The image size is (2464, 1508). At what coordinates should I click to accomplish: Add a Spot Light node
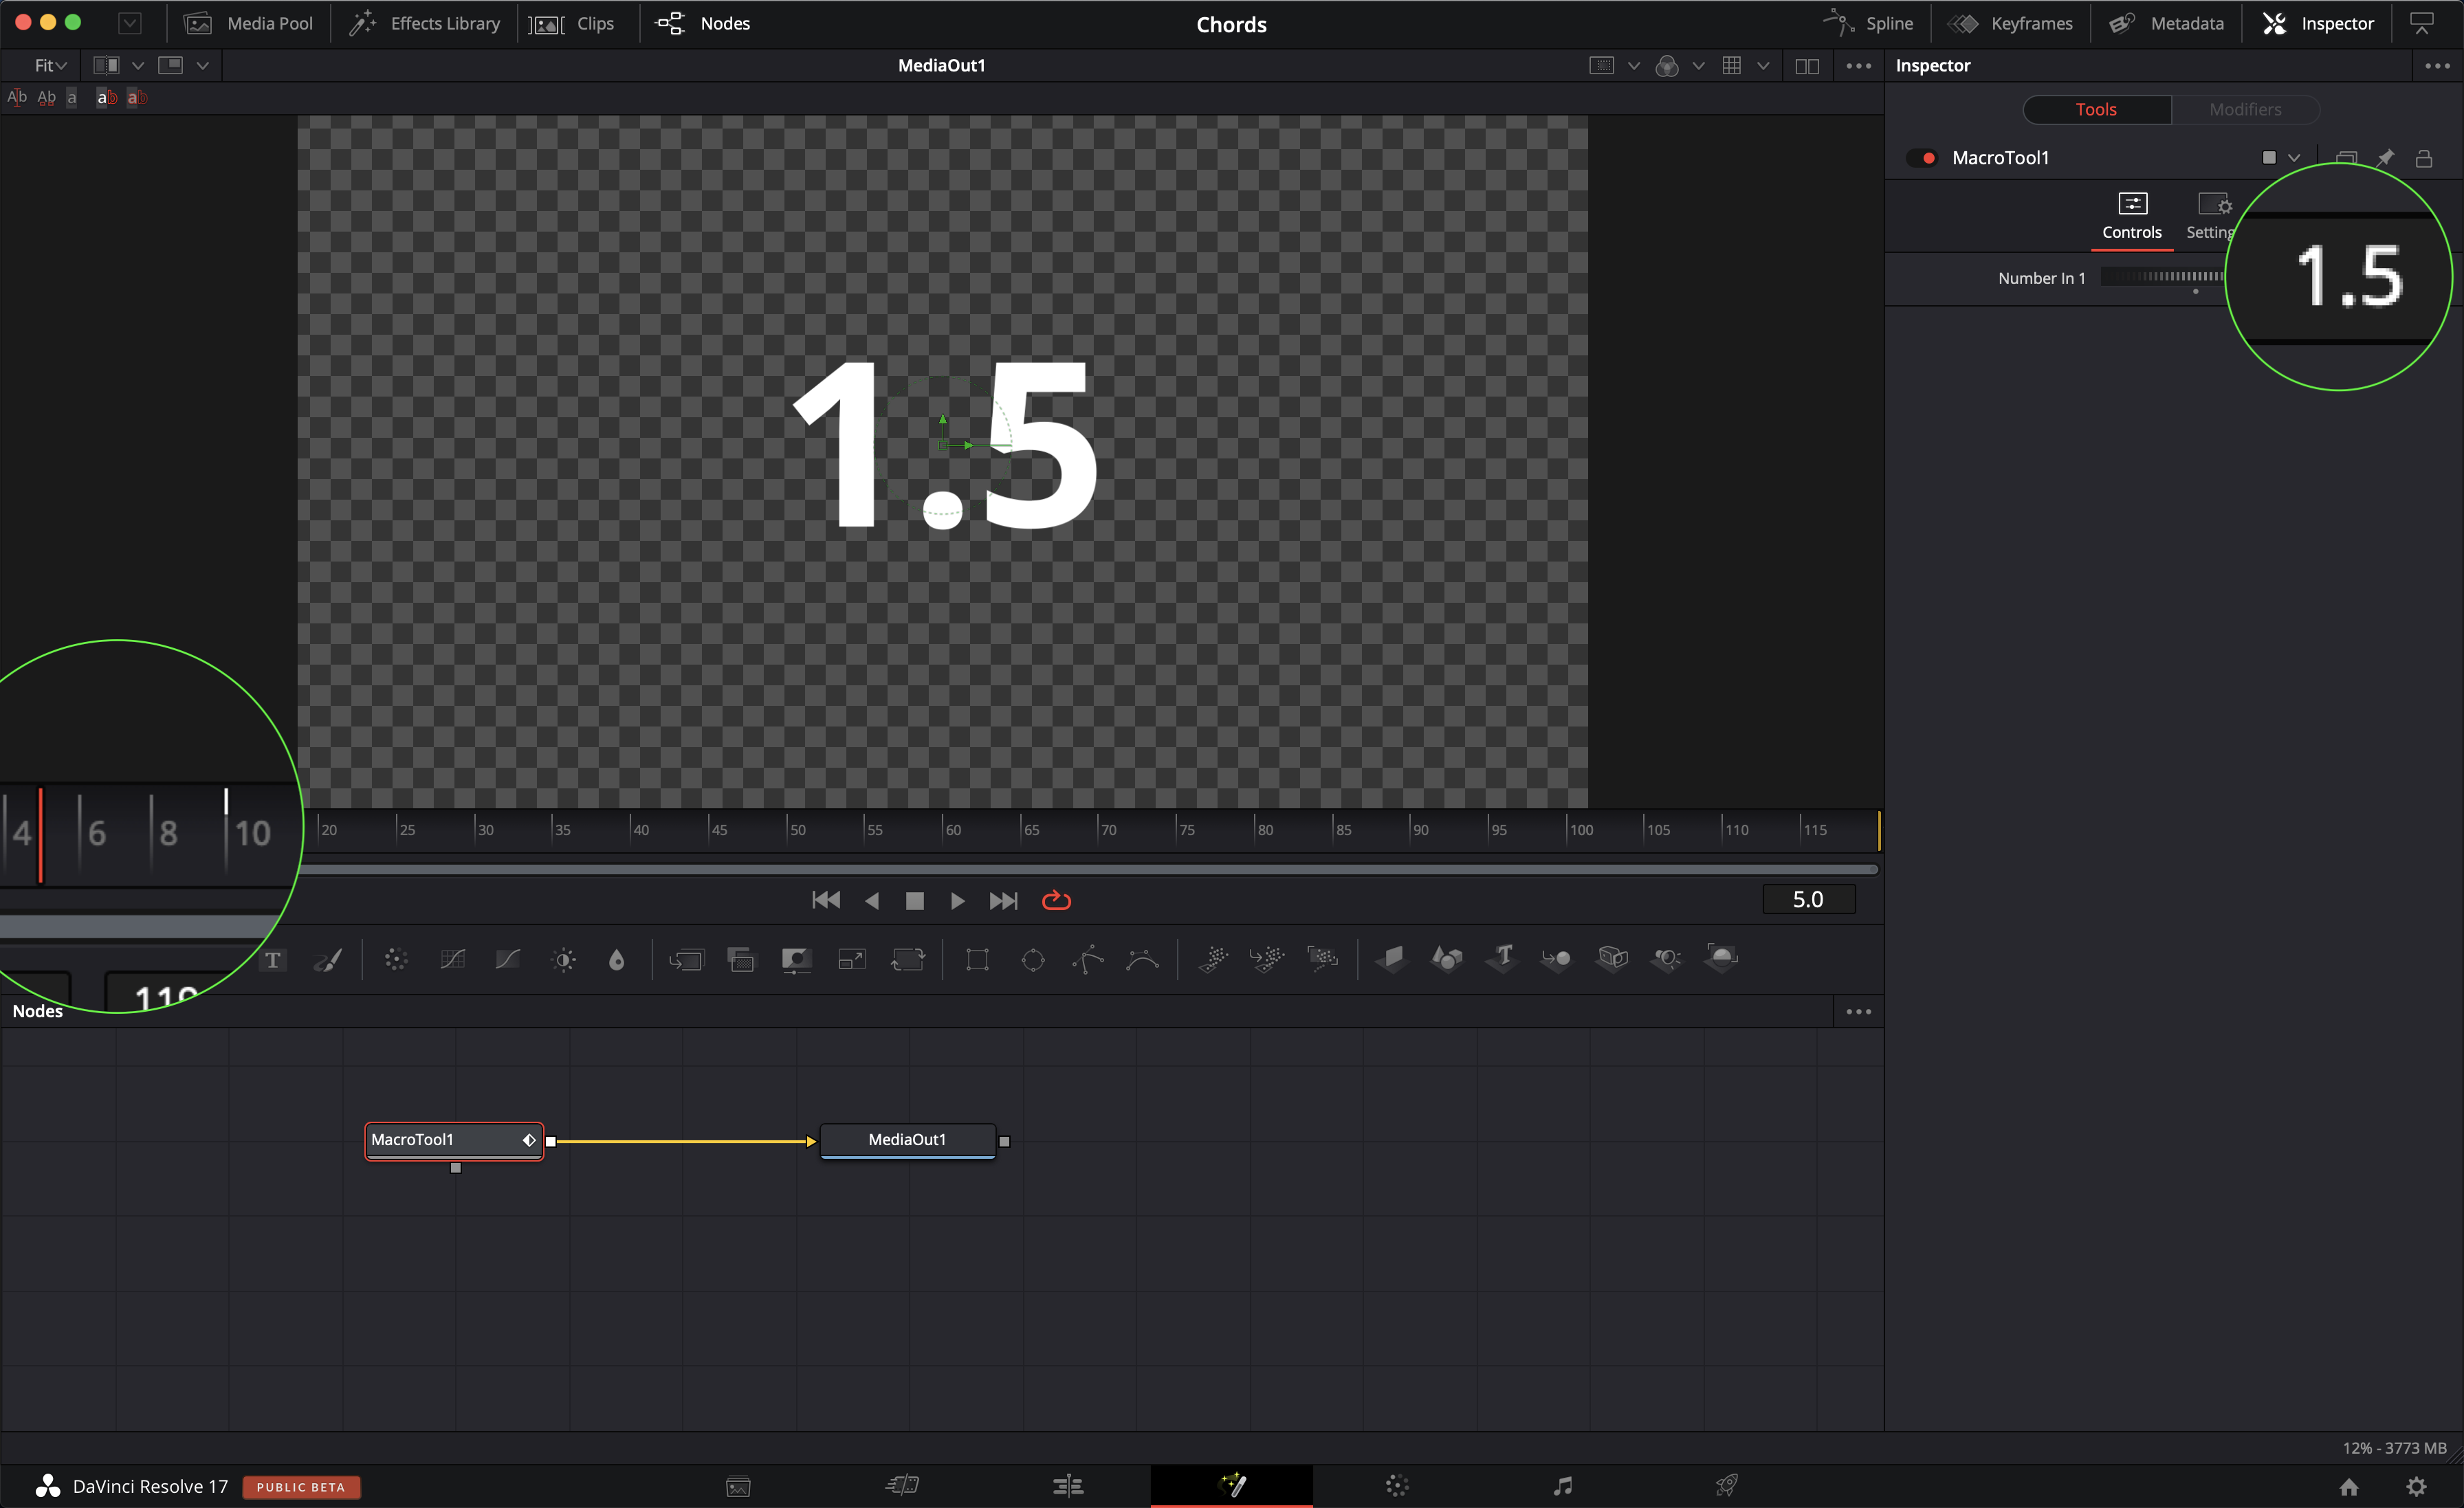pyautogui.click(x=1667, y=959)
